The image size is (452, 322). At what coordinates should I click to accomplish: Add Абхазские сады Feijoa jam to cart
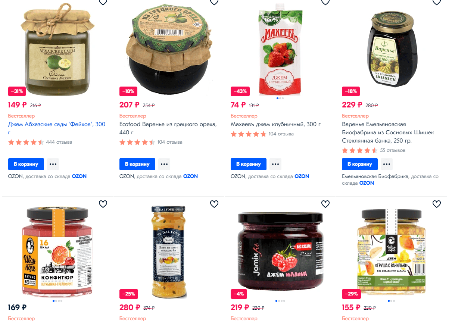26,164
